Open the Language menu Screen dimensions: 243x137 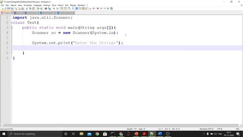[37, 5]
